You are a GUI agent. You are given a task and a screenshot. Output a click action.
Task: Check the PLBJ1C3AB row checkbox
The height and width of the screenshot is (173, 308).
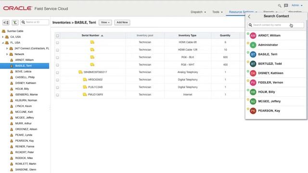tap(57, 87)
